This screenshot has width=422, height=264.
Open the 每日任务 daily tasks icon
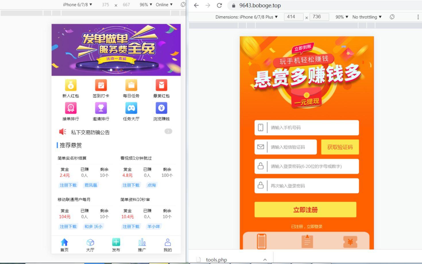coord(131,85)
